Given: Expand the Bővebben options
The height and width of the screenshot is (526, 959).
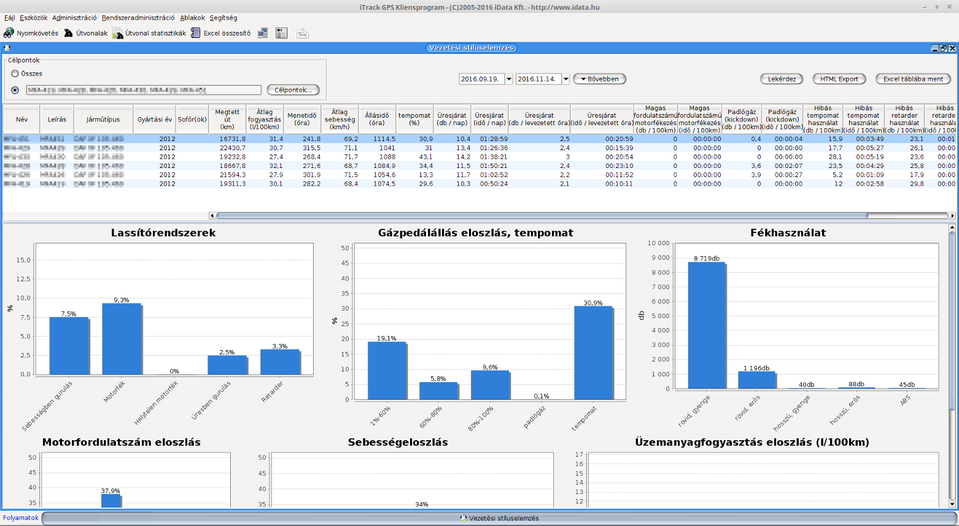Looking at the screenshot, I should (600, 79).
